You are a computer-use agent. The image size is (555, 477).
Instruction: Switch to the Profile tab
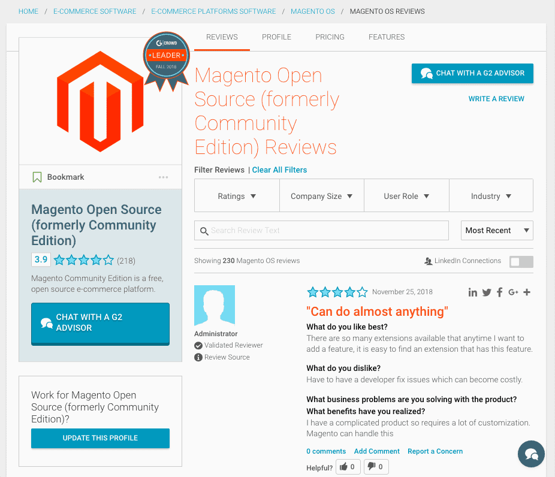(x=276, y=37)
